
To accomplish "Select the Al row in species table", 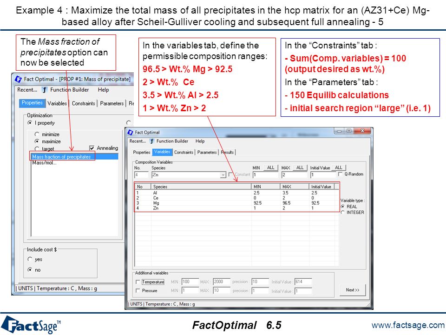I will tap(237, 193).
